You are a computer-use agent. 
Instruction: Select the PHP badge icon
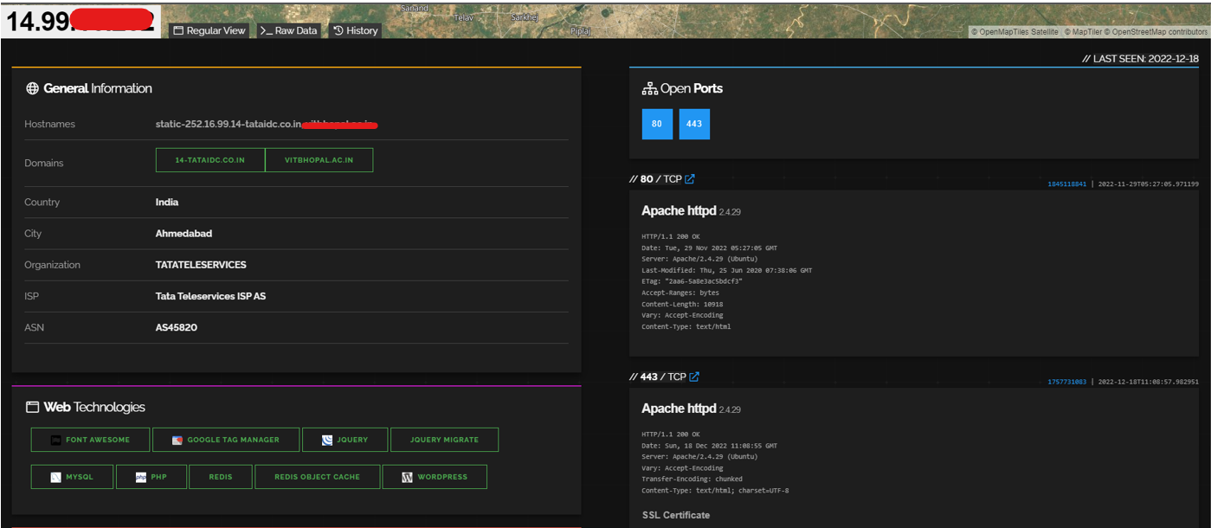(x=138, y=476)
